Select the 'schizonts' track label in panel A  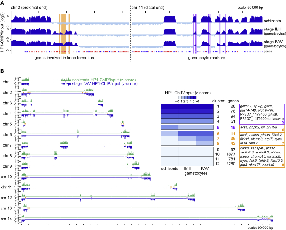point(272,21)
